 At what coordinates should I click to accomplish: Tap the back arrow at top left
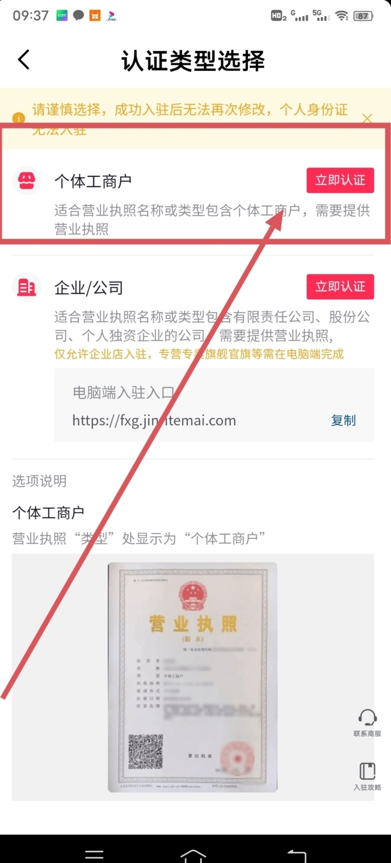click(24, 60)
